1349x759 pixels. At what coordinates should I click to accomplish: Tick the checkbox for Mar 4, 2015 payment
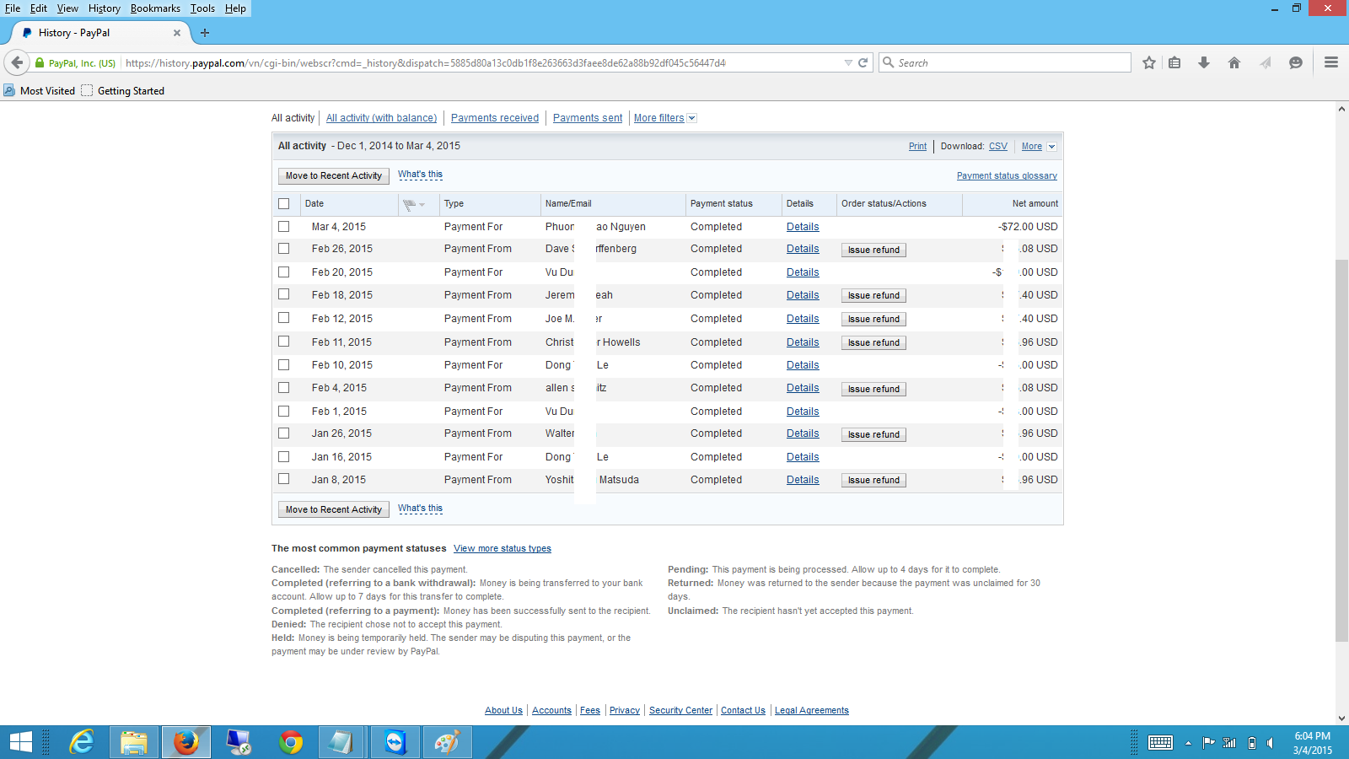click(x=283, y=227)
